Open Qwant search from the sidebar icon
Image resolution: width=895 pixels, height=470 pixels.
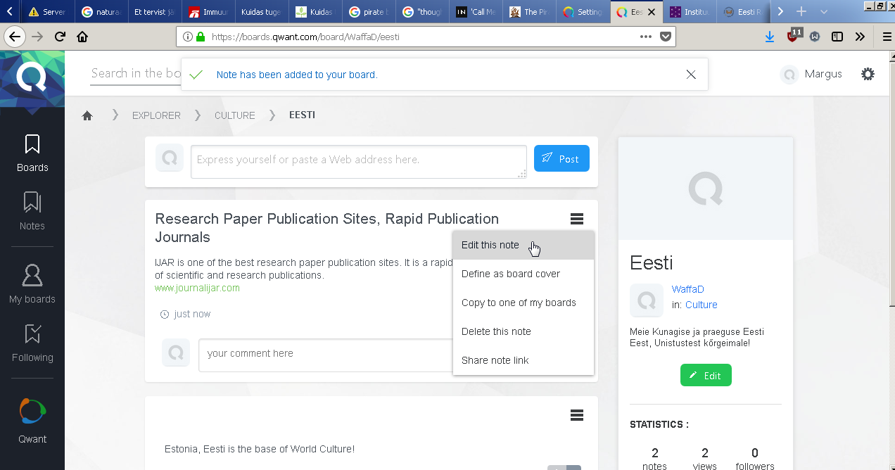coord(32,421)
